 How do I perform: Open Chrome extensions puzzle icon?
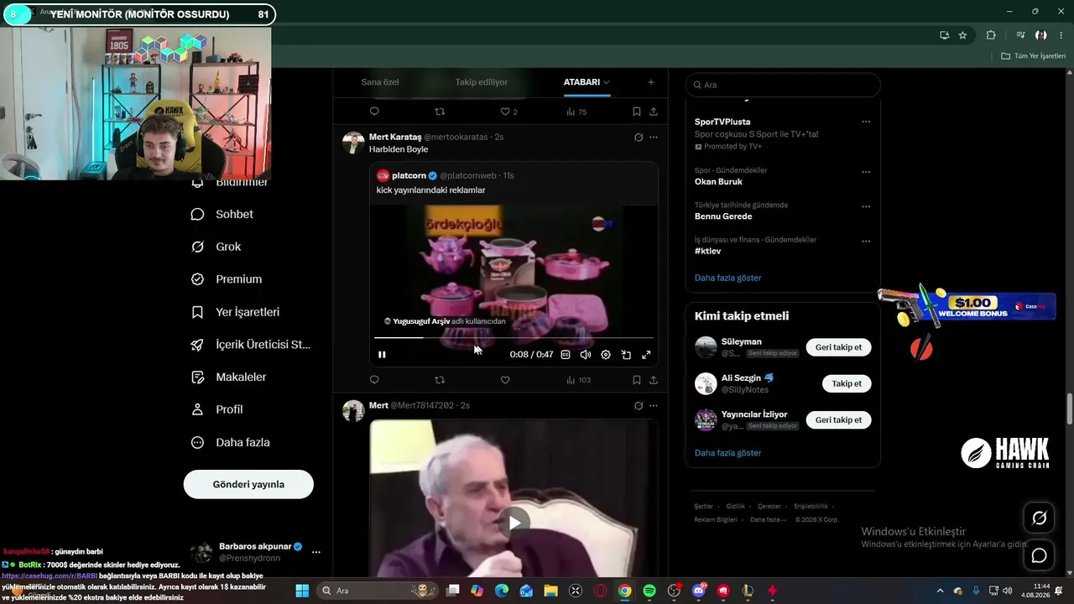click(x=991, y=35)
